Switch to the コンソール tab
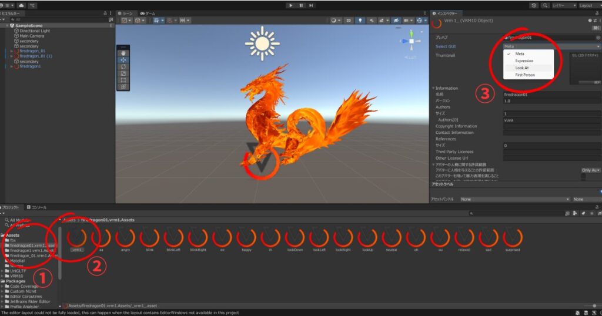The image size is (602, 316). (x=37, y=207)
